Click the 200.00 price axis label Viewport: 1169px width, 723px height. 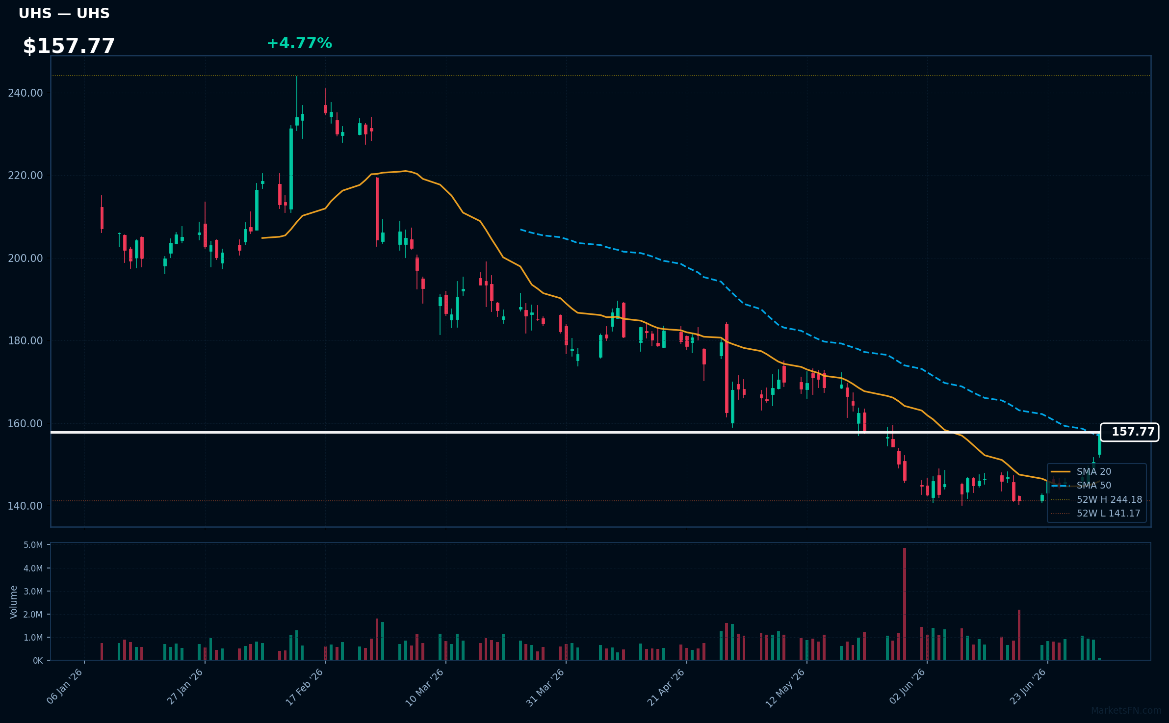(26, 258)
